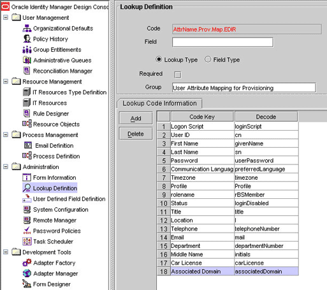Open Password Policies tree item
Viewport: 327px width, 290px height.
(x=57, y=231)
